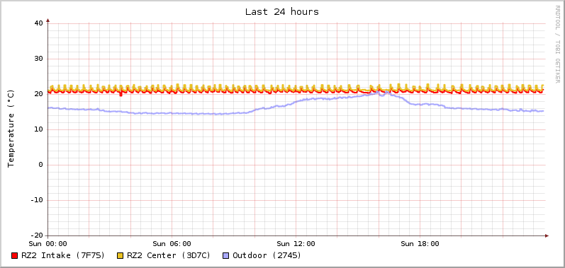The height and width of the screenshot is (268, 565).
Task: Click the 0 value on temperature axis
Action: coord(40,165)
